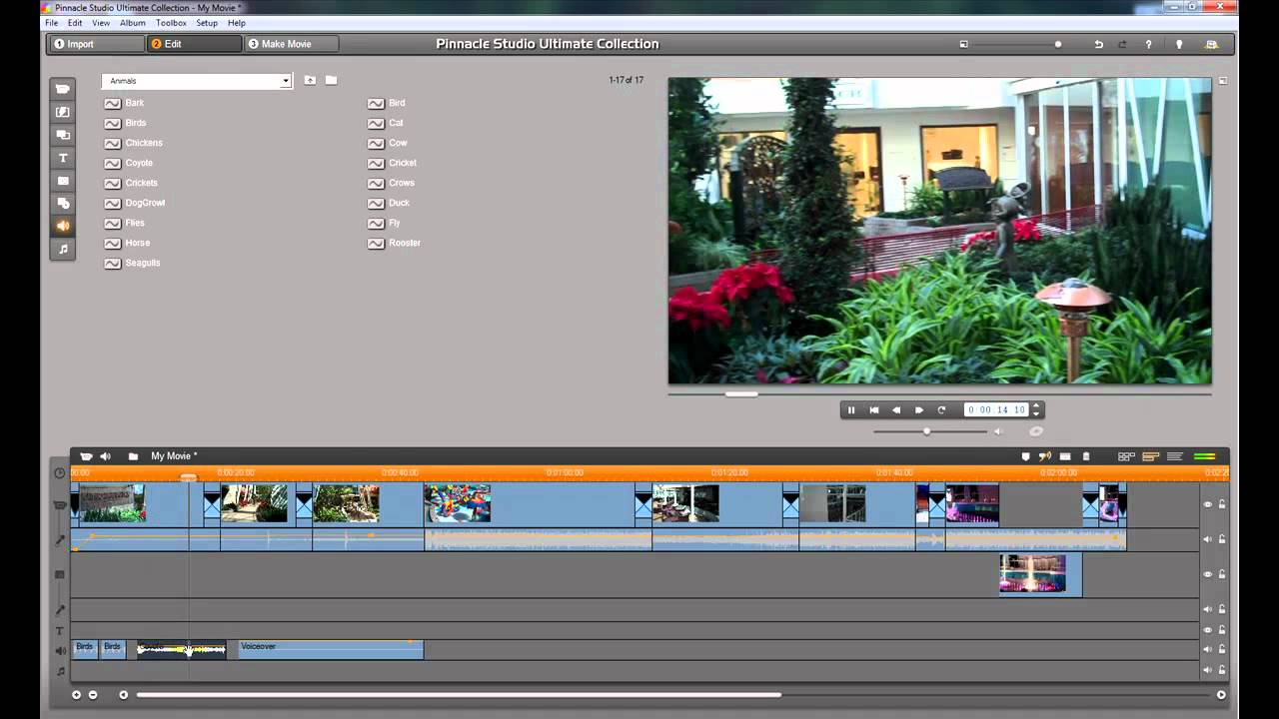The height and width of the screenshot is (719, 1279).
Task: Open the View menu
Action: pos(101,22)
